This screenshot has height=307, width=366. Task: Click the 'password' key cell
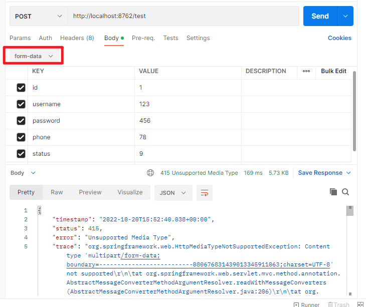(x=81, y=121)
